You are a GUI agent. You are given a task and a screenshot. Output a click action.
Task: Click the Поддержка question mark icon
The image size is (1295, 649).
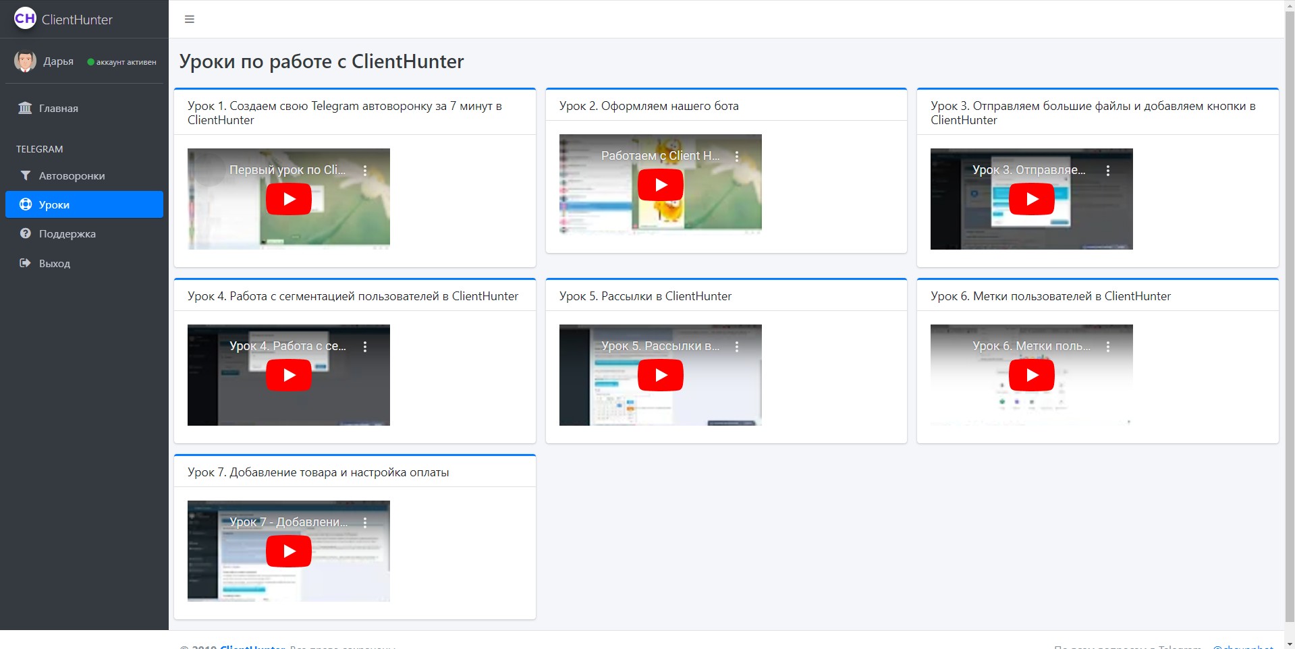[x=26, y=233]
